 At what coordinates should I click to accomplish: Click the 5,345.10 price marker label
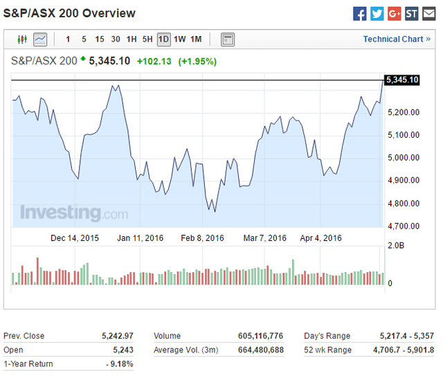click(401, 80)
